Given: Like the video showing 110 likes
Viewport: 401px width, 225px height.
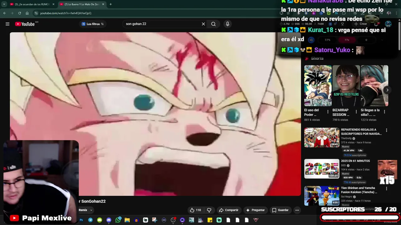Looking at the screenshot, I should pos(195,210).
